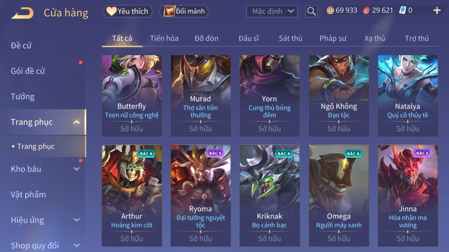Click the blue voucher currency icon
The width and height of the screenshot is (449, 252).
coord(402,10)
